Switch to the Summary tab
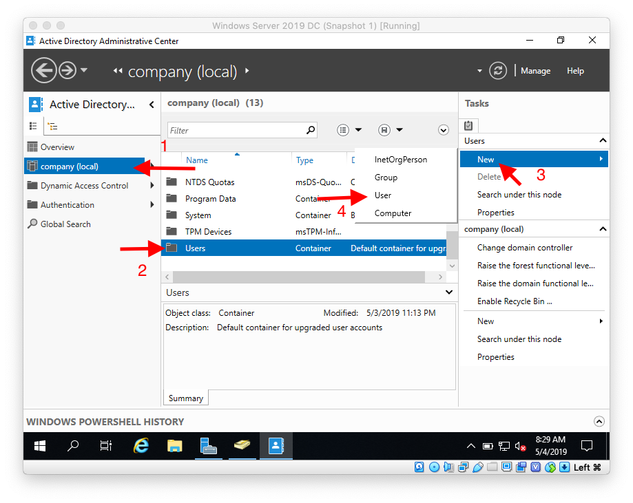The width and height of the screenshot is (633, 503). 185,398
